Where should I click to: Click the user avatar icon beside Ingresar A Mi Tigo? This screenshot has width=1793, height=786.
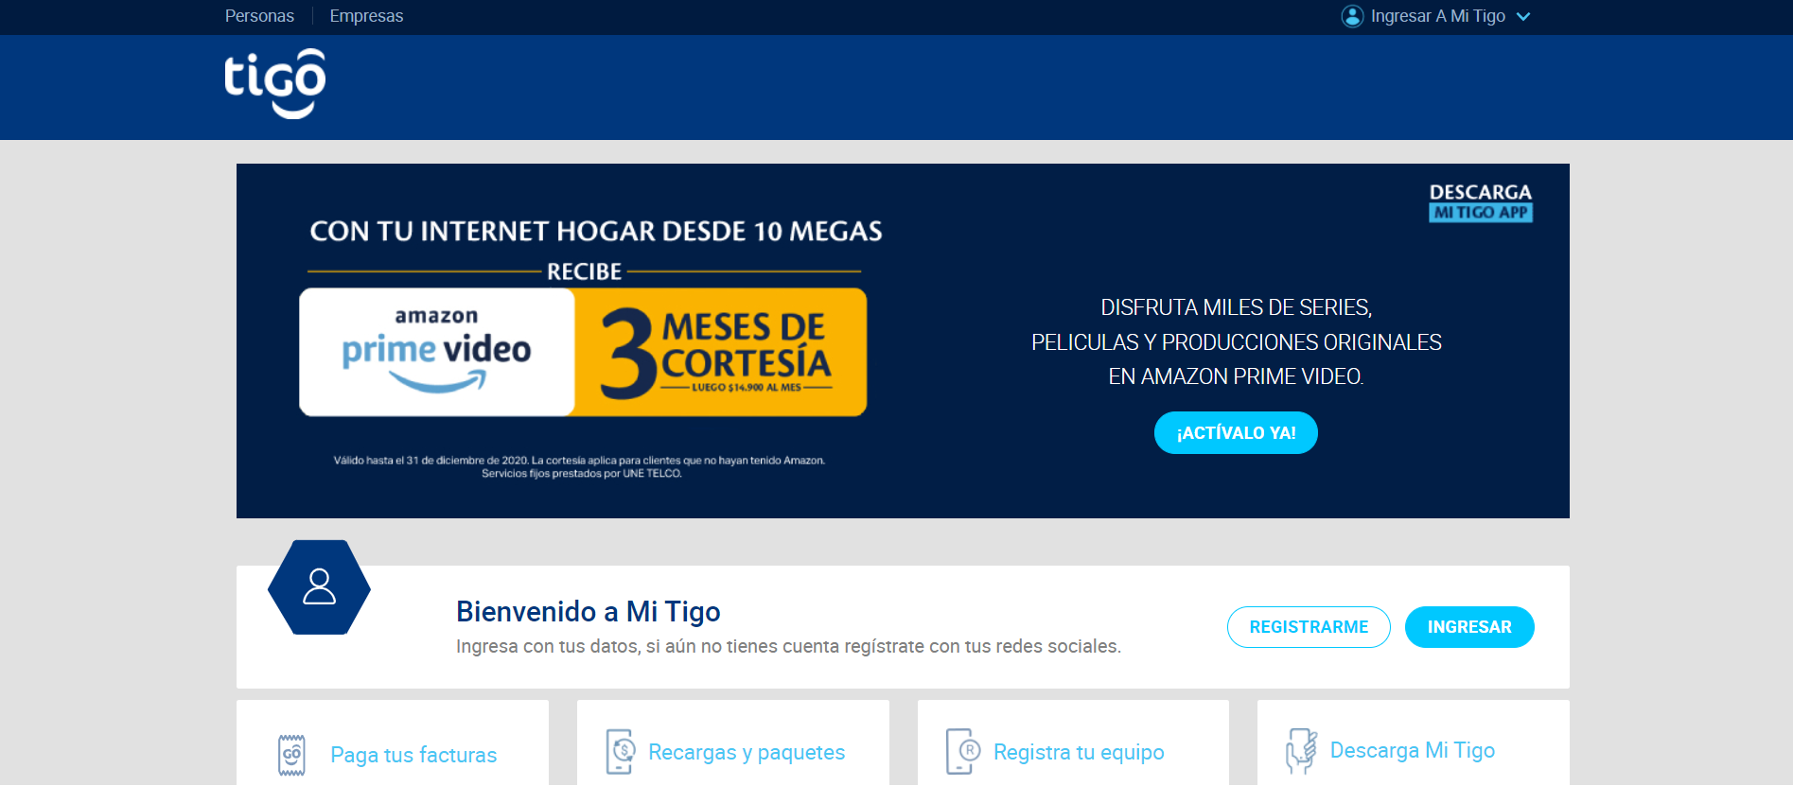click(1352, 16)
